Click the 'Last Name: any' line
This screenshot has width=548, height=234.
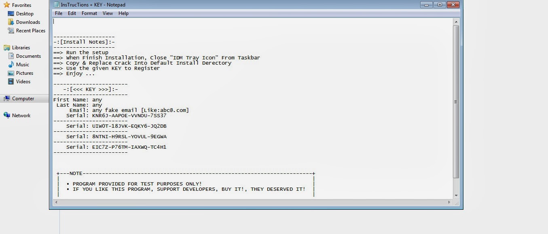pyautogui.click(x=79, y=105)
